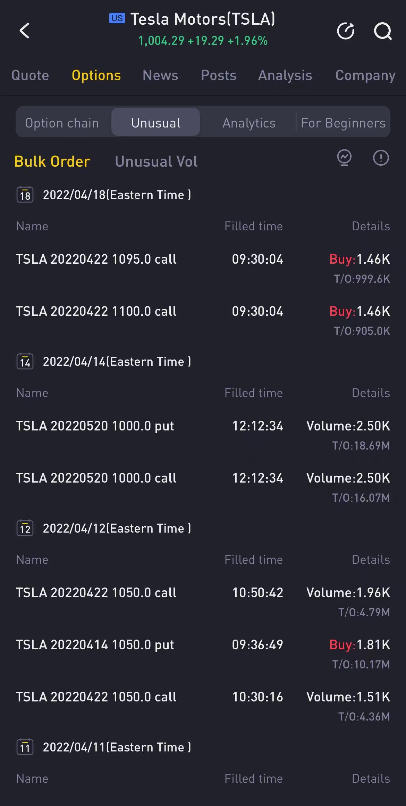Tap the US market badge
Screen dimensions: 406x806
117,18
